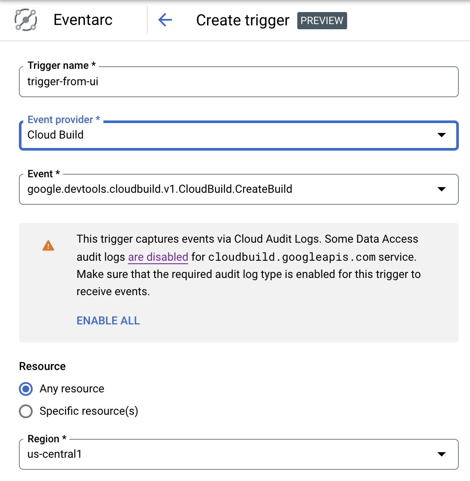Click the orange warning triangle icon
470x481 pixels.
click(x=48, y=246)
